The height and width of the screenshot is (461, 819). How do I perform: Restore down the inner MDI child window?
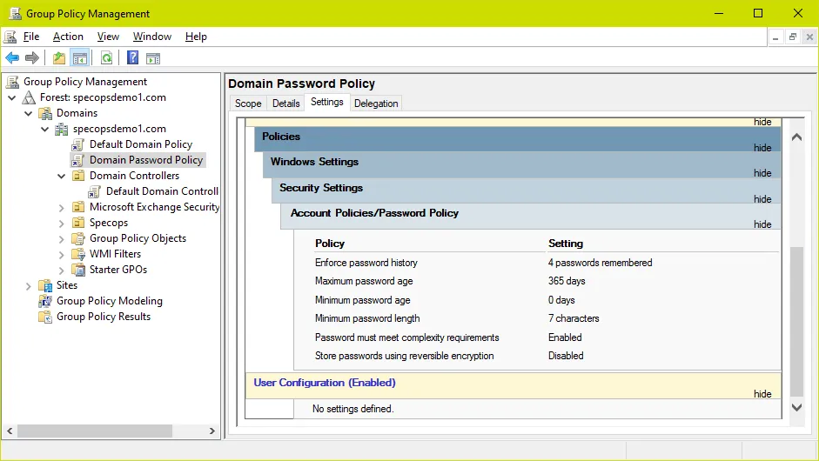792,37
